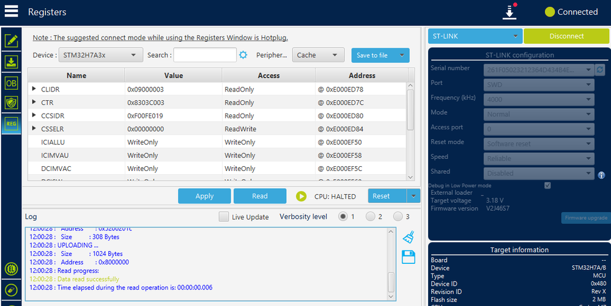
Task: Select the CSSELR value 0x00000000 cell
Action: tap(174, 129)
